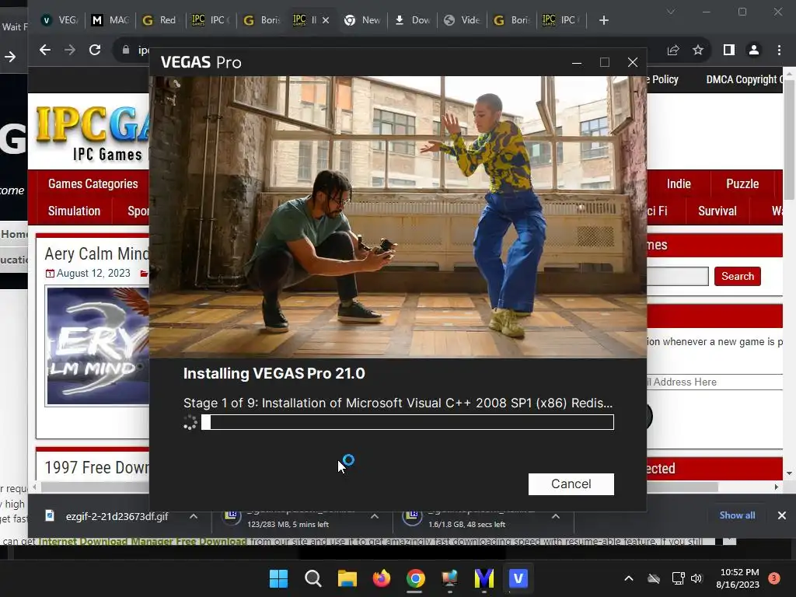796x597 pixels.
Task: Open File Explorer from taskbar
Action: click(347, 578)
